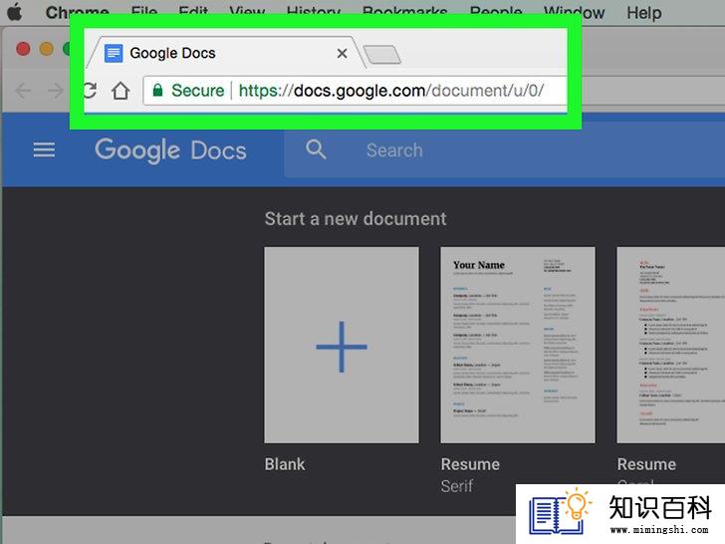Go to the browser home page
725x544 pixels.
click(121, 91)
